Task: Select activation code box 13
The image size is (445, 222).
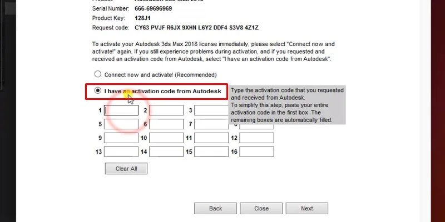Action: (x=121, y=152)
